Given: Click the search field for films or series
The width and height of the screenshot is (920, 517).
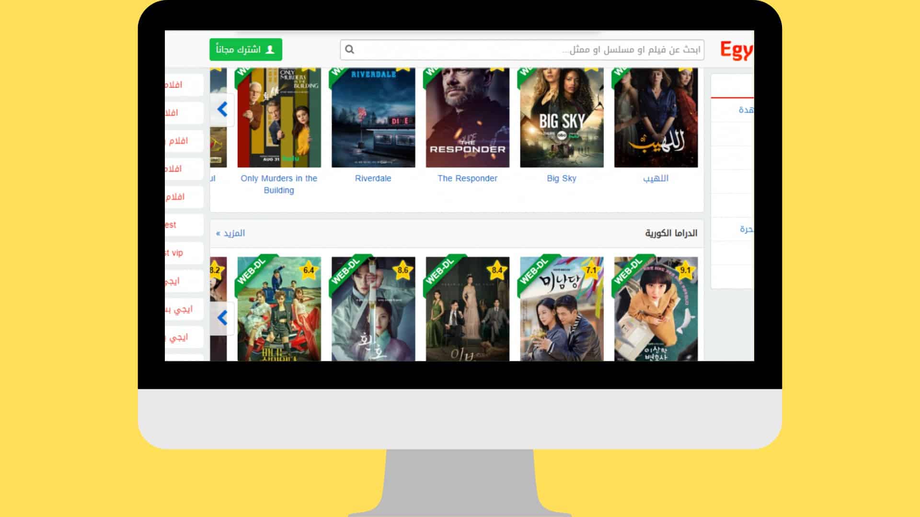Looking at the screenshot, I should [x=522, y=50].
